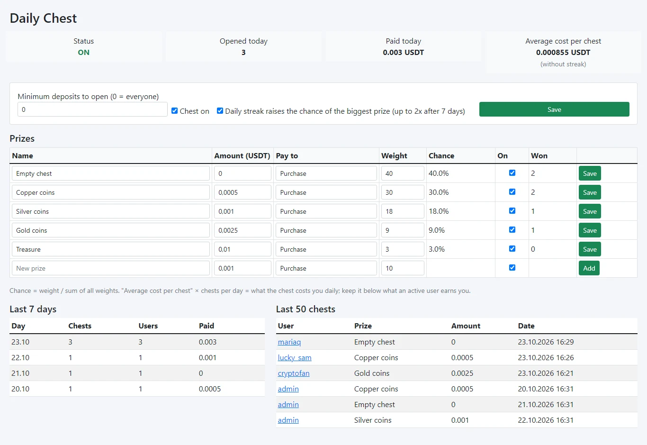Toggle the On checkbox for Treasure prize
Viewport: 647px width, 445px height.
(x=512, y=249)
